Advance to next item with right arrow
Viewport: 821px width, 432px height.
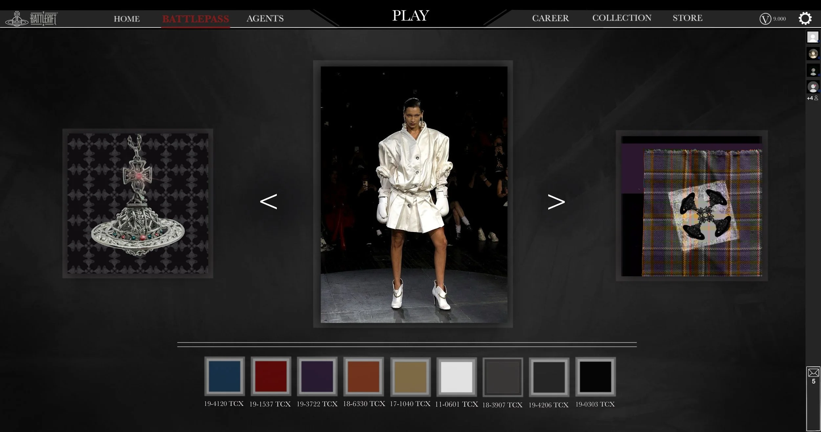point(556,202)
